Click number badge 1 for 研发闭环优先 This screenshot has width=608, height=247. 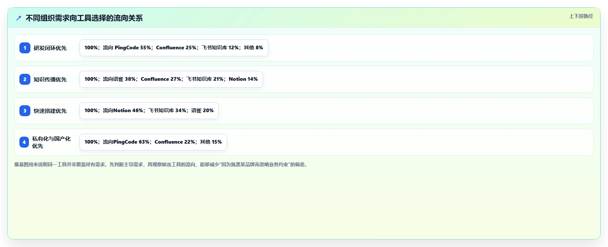pos(25,48)
